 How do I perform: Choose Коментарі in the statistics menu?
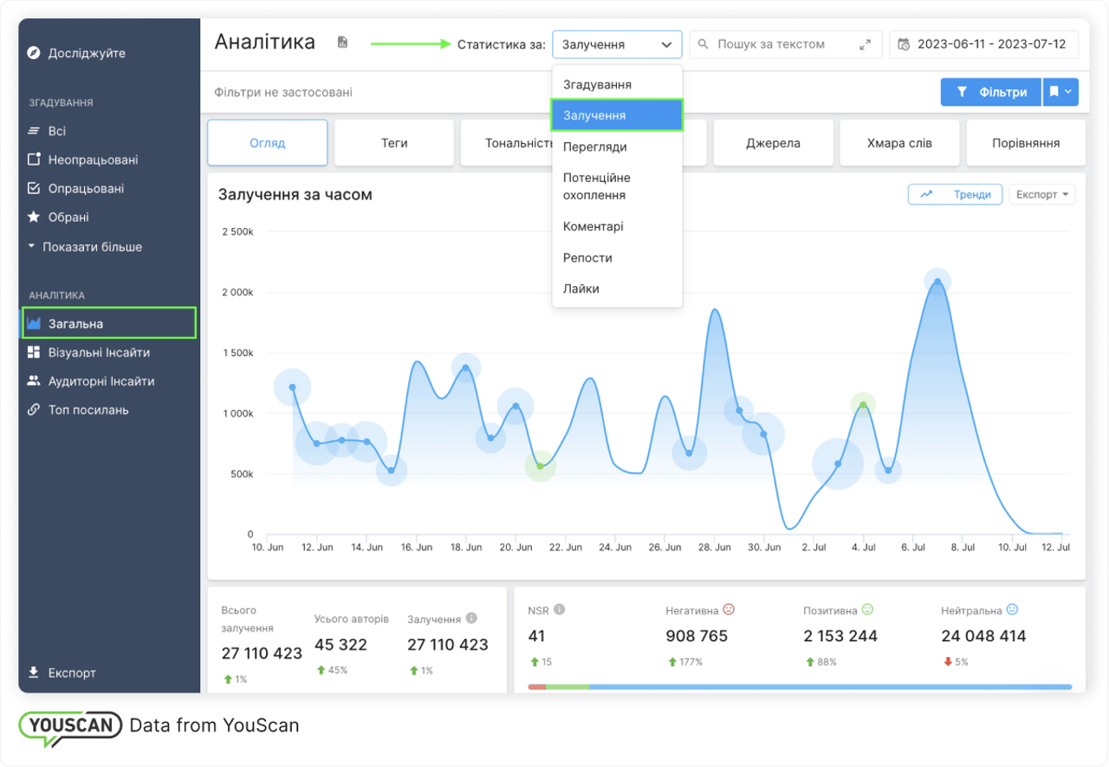click(593, 226)
